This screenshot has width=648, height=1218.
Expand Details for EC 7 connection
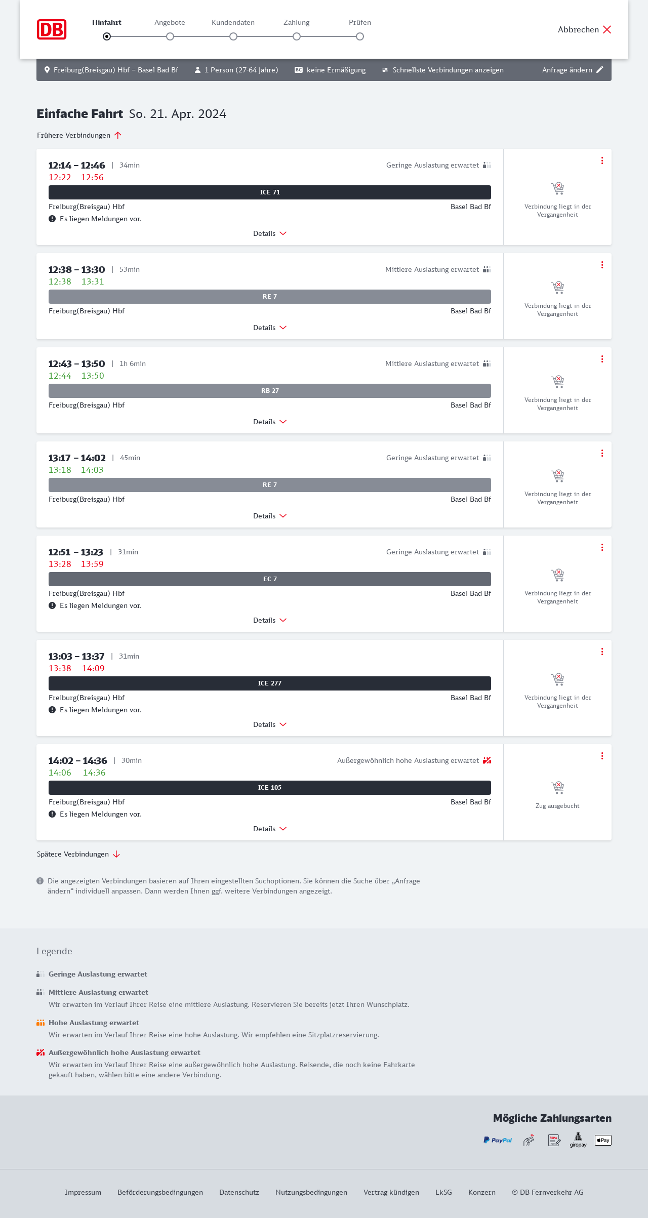click(x=270, y=620)
